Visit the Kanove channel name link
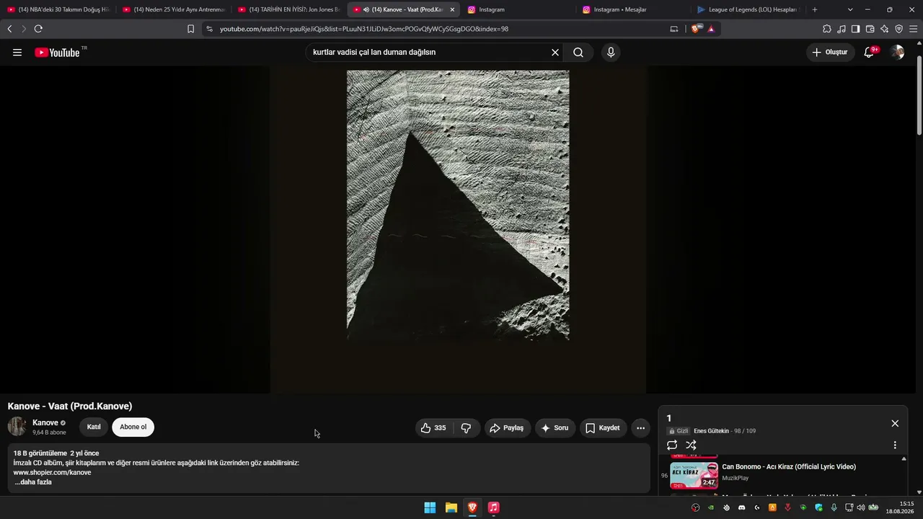 [x=45, y=422]
